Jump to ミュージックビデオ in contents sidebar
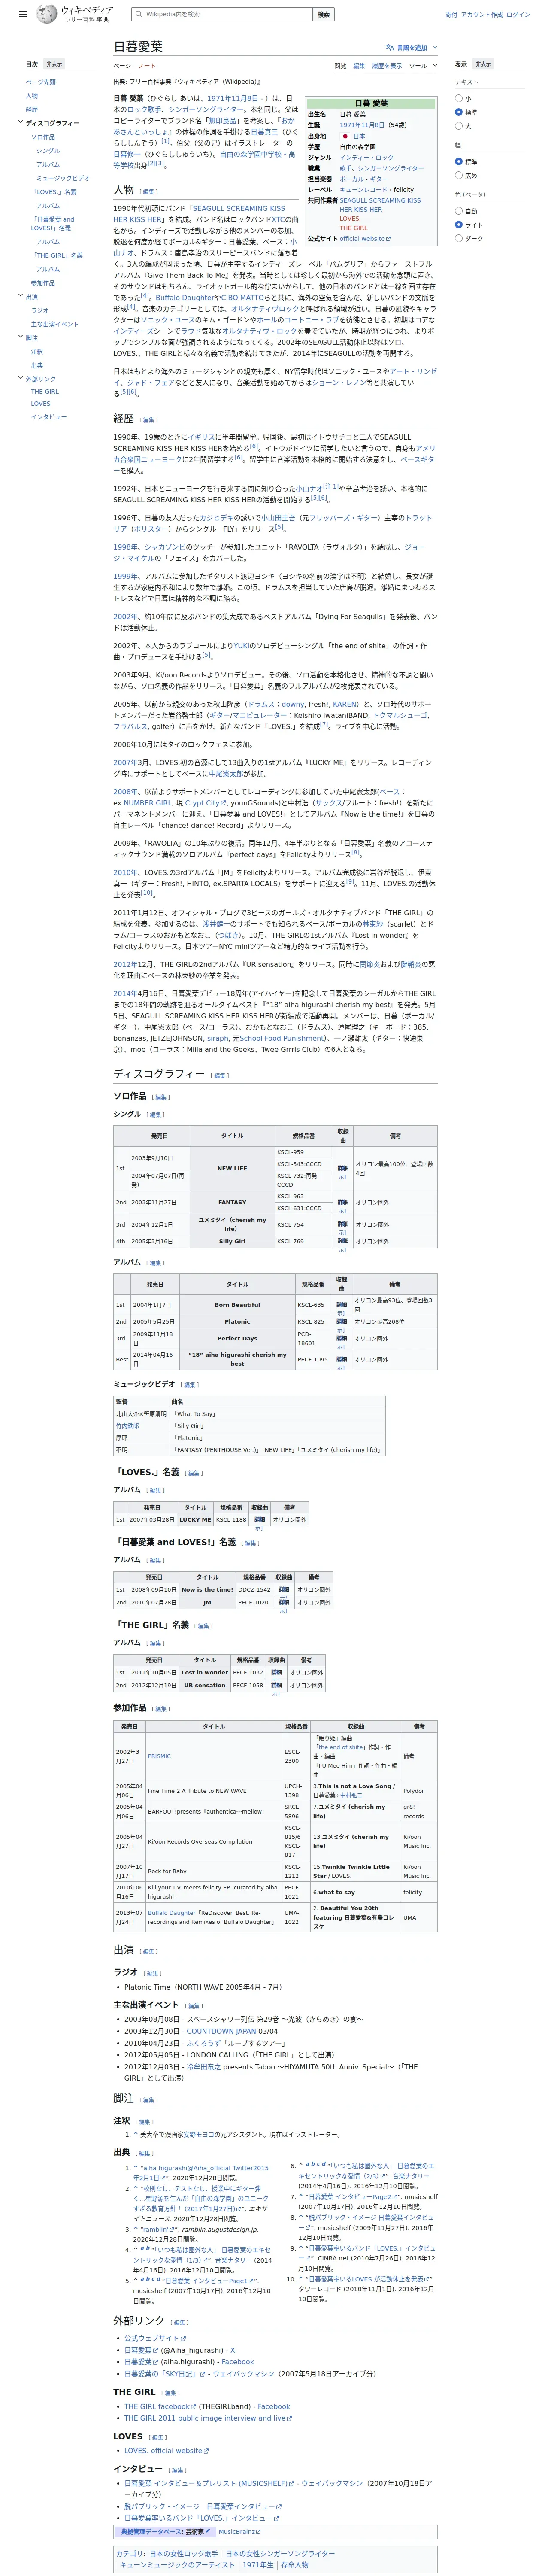Screen dimensions: 551x2576 (x=63, y=178)
